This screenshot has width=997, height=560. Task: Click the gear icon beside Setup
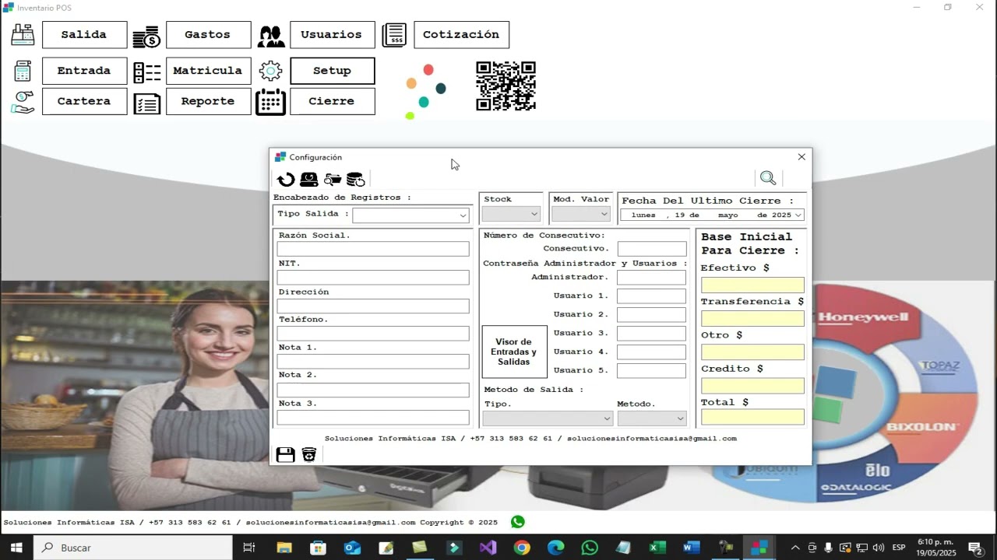270,71
